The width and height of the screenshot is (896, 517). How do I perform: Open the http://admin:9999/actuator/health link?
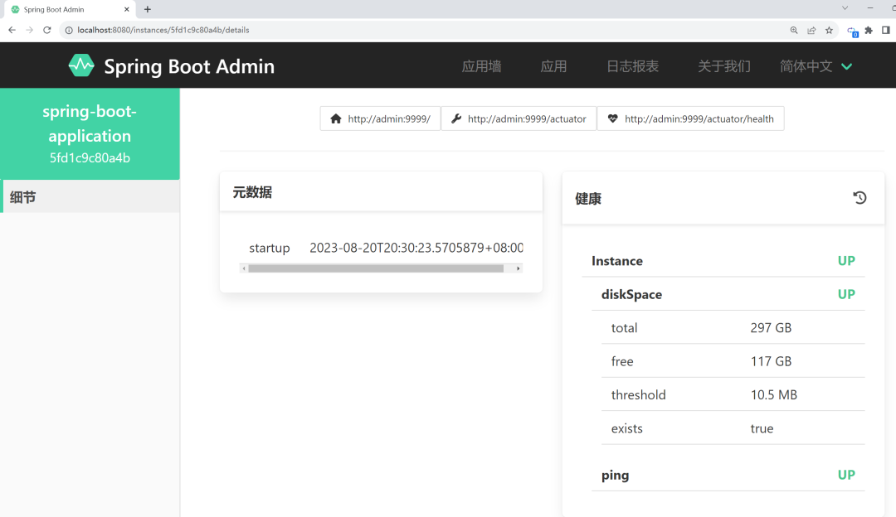point(690,118)
